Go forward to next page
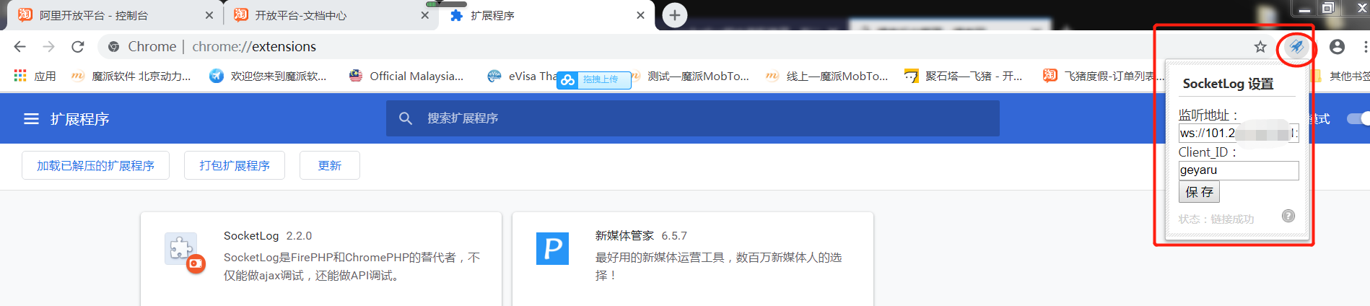The height and width of the screenshot is (306, 1370). click(x=48, y=46)
